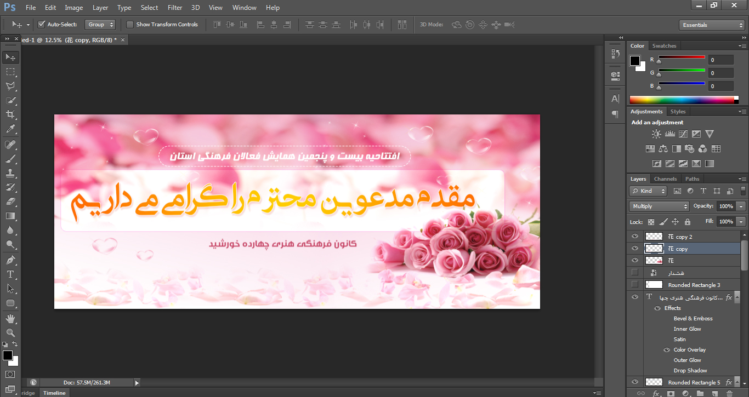Image resolution: width=749 pixels, height=397 pixels.
Task: Select the Pen tool
Action: click(10, 260)
